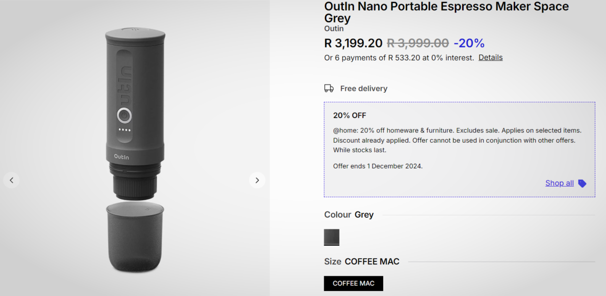
Task: Click the R 3,199.20 sale price
Action: tap(353, 43)
